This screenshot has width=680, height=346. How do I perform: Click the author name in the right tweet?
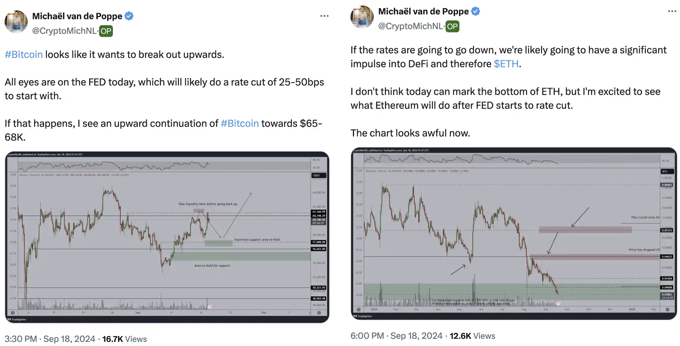(423, 11)
